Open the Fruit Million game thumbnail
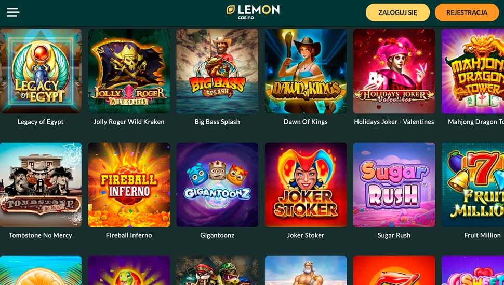The width and height of the screenshot is (504, 285). 473,184
